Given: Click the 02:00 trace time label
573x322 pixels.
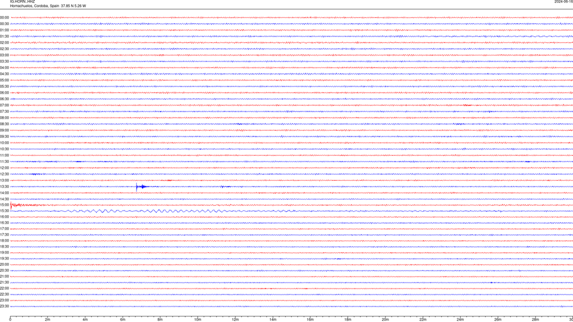Looking at the screenshot, I should [4, 43].
